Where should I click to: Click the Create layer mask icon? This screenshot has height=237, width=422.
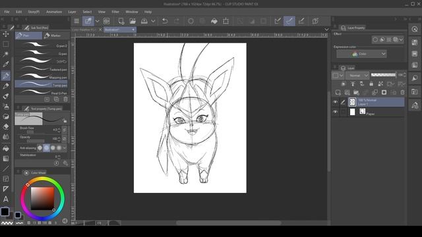click(384, 92)
